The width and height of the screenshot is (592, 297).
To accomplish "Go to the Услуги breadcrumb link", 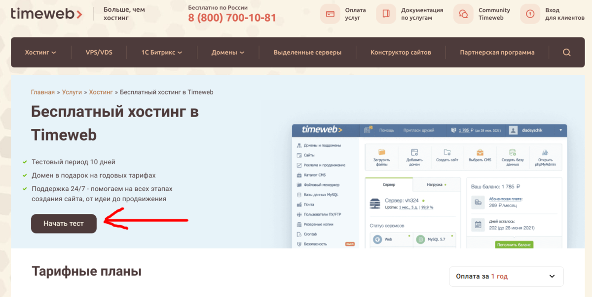I will coord(72,92).
